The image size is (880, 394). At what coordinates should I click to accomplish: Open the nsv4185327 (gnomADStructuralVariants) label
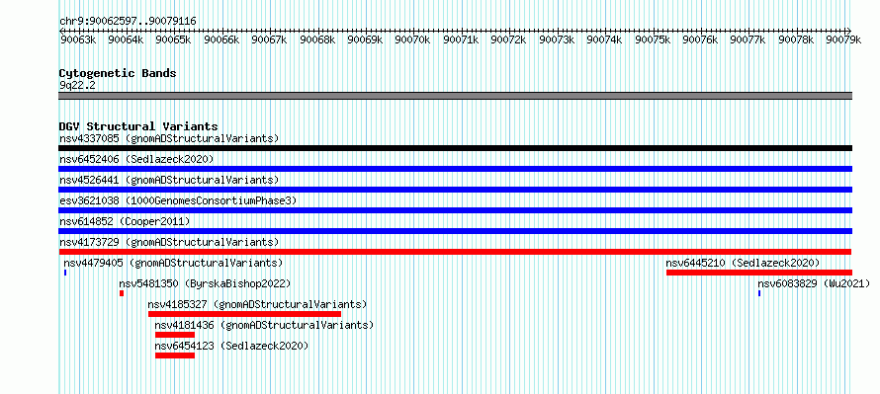(x=257, y=304)
